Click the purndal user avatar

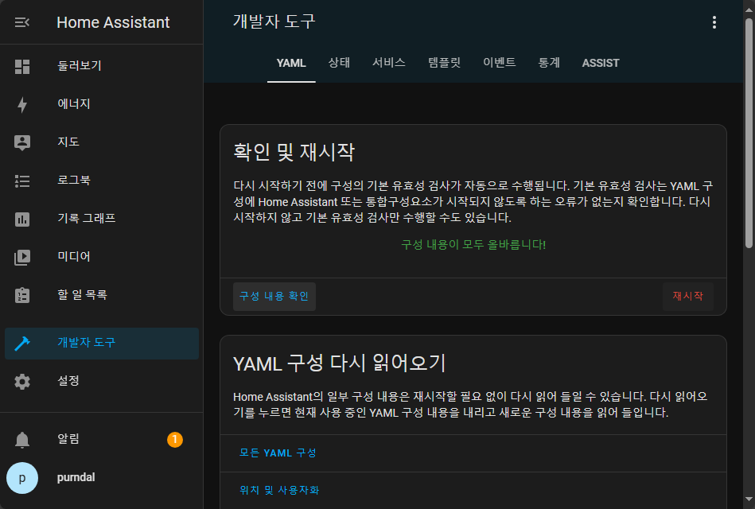pyautogui.click(x=22, y=478)
